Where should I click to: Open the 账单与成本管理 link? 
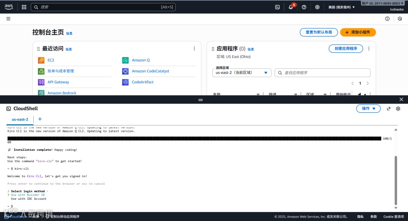click(60, 71)
